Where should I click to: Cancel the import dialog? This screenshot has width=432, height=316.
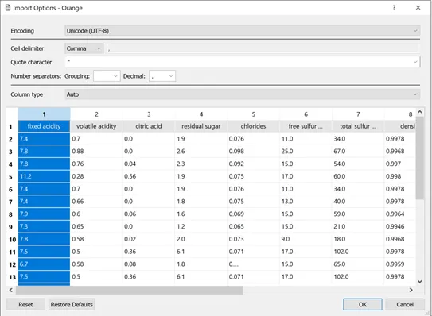pos(405,304)
